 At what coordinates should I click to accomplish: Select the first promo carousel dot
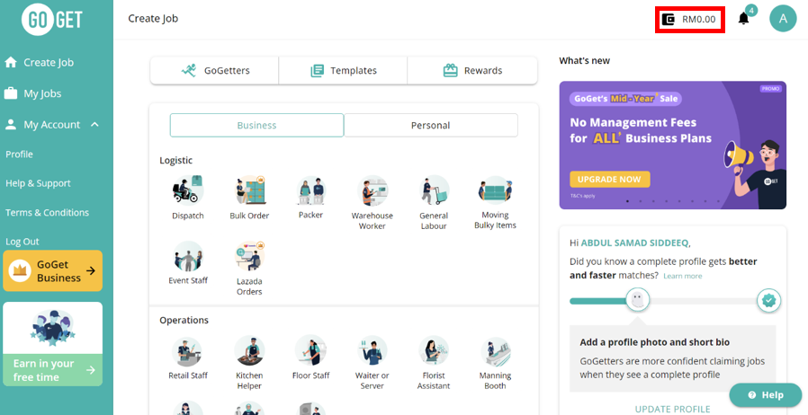pos(628,201)
